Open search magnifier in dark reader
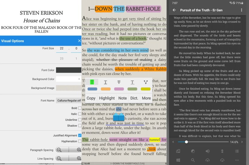Screen dimensions: 249x165 pos(193,160)
